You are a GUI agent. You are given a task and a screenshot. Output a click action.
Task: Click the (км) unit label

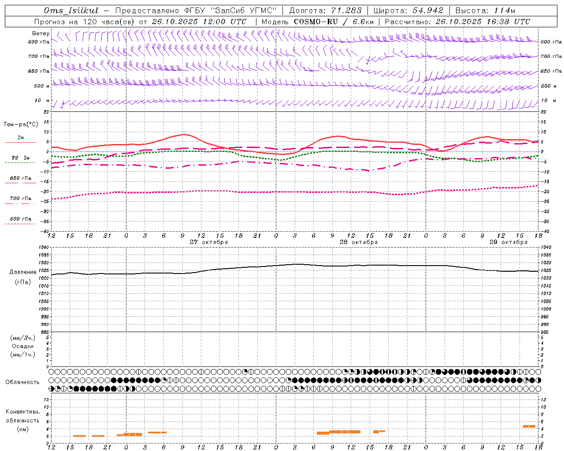(22, 429)
